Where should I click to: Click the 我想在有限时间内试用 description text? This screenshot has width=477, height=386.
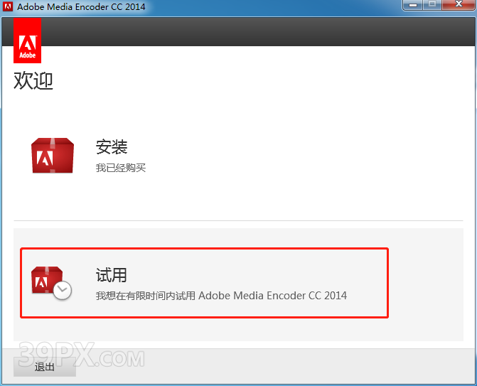pyautogui.click(x=221, y=295)
